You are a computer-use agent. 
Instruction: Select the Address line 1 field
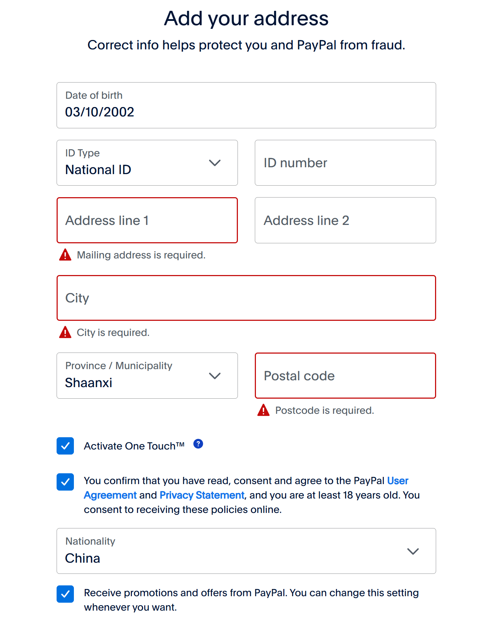147,220
